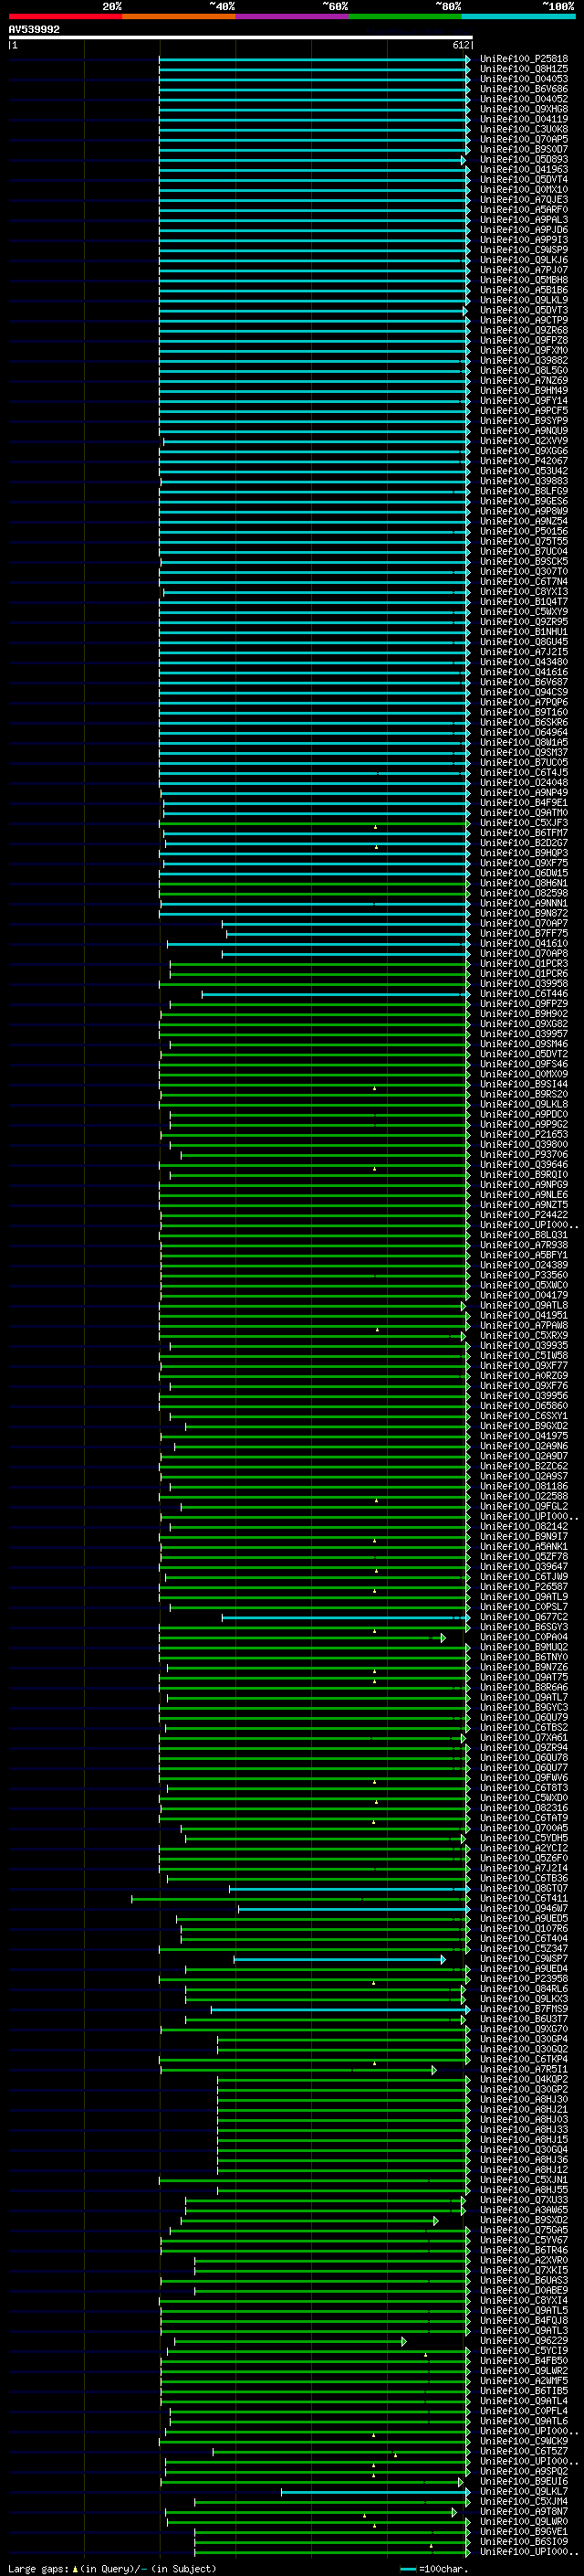Click the UniRef100_Q70AP7 label
This screenshot has width=584, height=2576.
click(523, 924)
